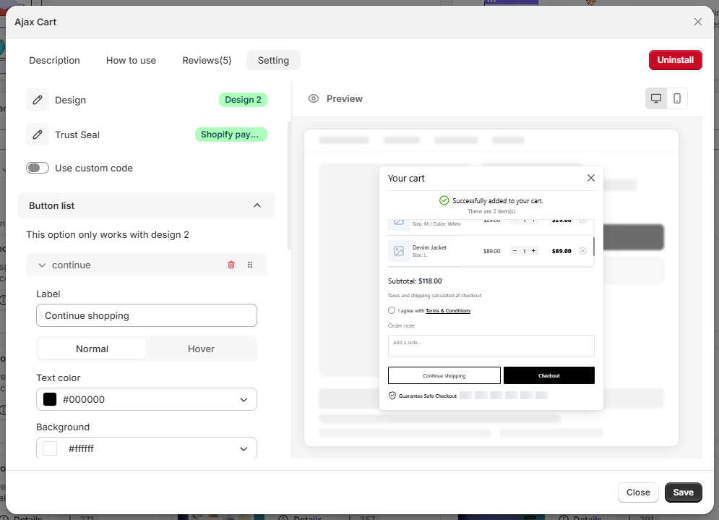
Task: Click Continue shopping in the preview
Action: coord(444,375)
